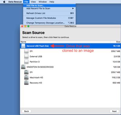Choose Add File to Scan menu item
121x115 pixels.
click(49, 5)
